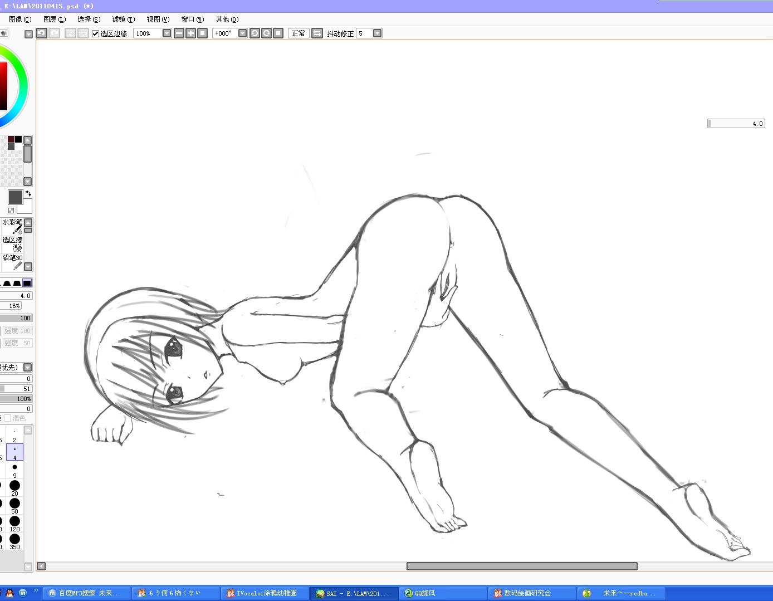The width and height of the screenshot is (773, 601).
Task: Open the 抖动修正 stabilizer dropdown
Action: [x=377, y=33]
